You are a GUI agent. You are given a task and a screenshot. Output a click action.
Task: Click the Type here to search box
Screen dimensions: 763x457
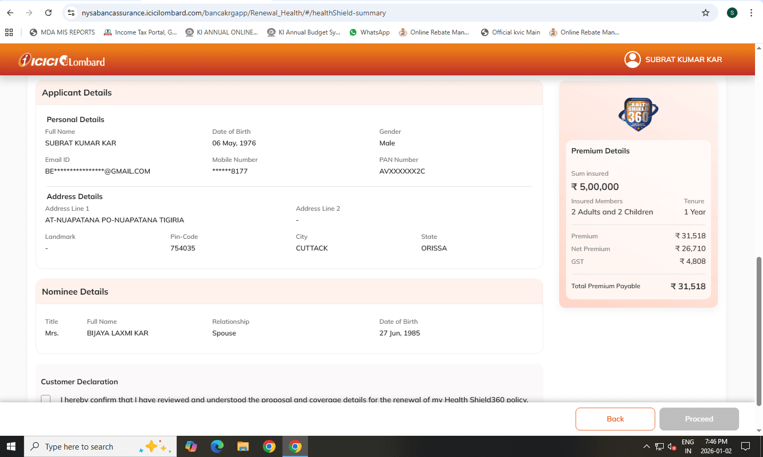[x=100, y=446]
